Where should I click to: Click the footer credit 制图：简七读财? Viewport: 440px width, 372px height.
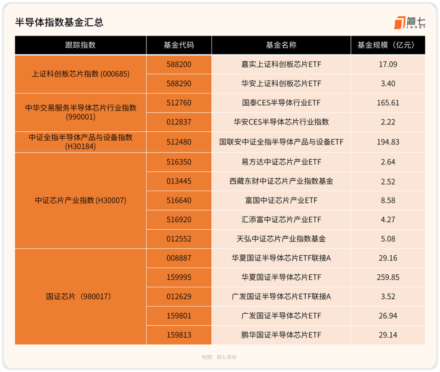point(219,357)
